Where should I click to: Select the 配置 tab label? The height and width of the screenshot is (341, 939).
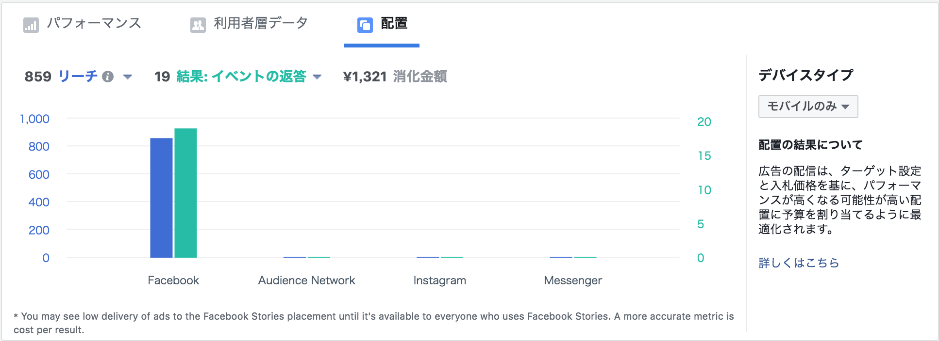(394, 23)
